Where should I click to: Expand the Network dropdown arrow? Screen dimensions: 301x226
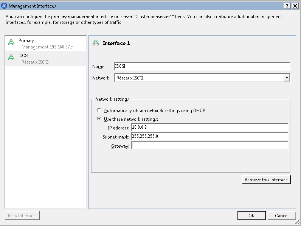pos(287,78)
